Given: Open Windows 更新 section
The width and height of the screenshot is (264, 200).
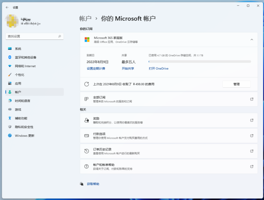Looking at the screenshot, I should pyautogui.click(x=25, y=136).
